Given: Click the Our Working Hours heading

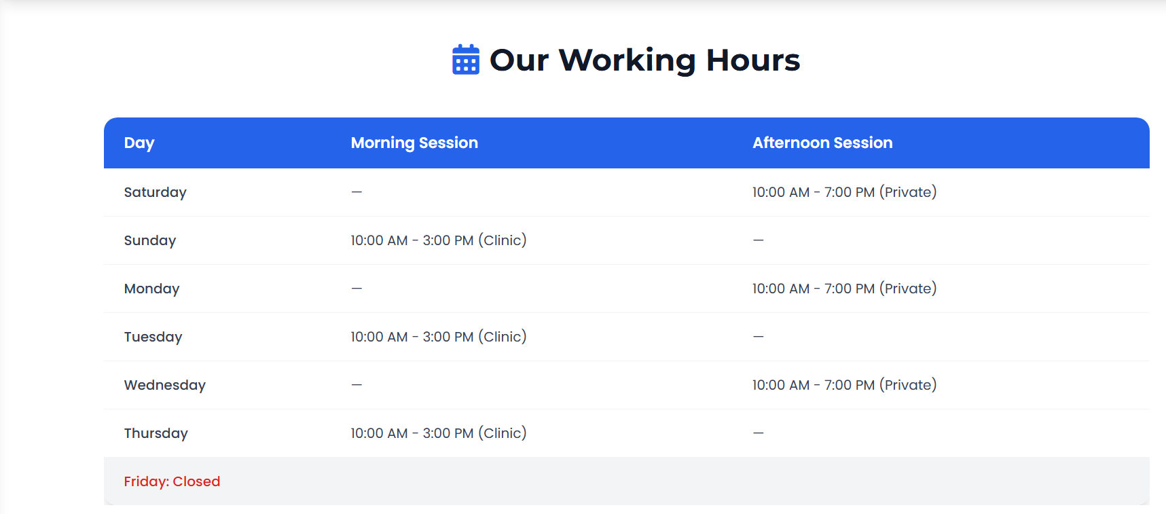Looking at the screenshot, I should tap(644, 60).
